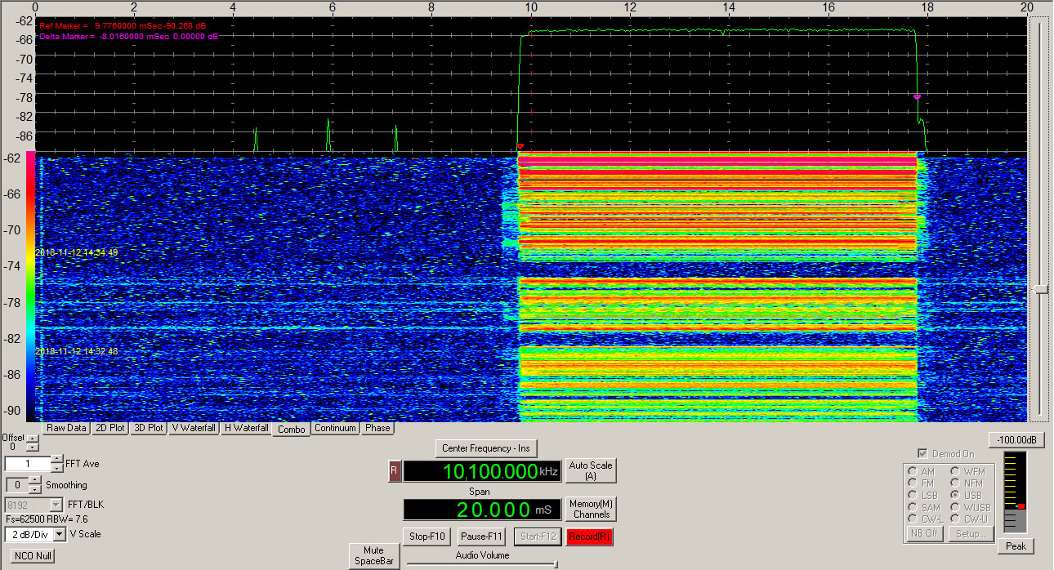Viewport: 1054px width, 570px height.
Task: Click the signal level meter bar
Action: (1014, 492)
